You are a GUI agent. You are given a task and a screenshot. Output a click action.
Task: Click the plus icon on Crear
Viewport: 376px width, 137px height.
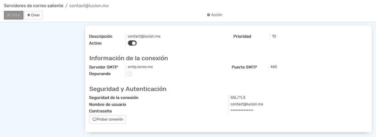click(x=29, y=15)
